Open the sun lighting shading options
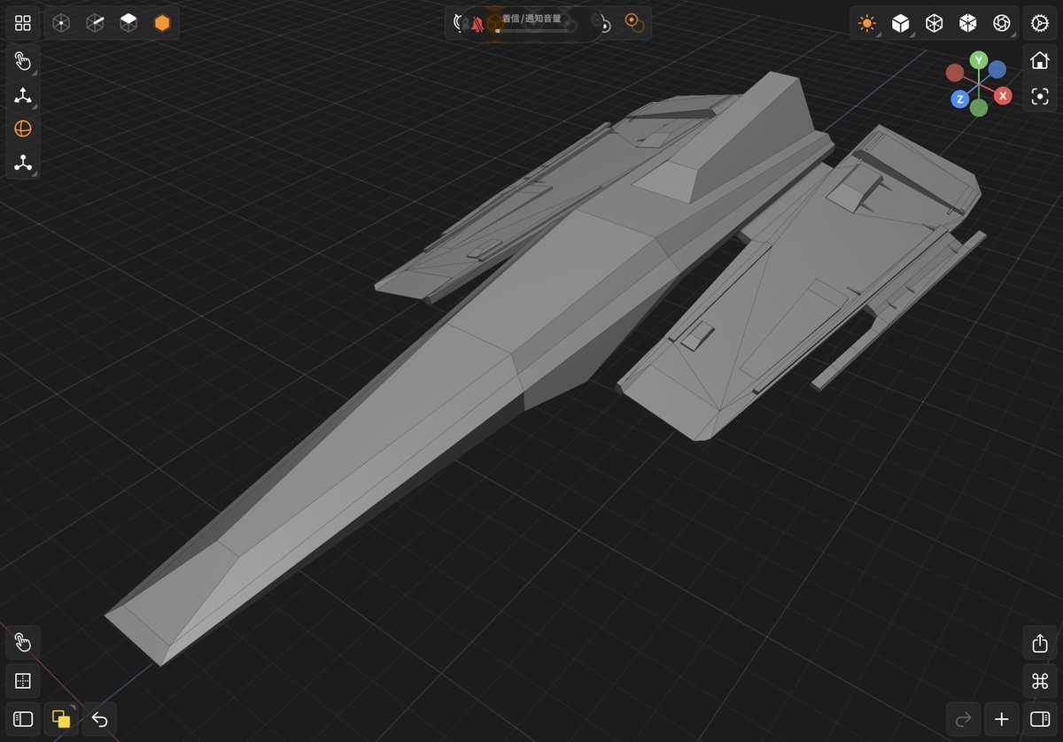 point(867,23)
